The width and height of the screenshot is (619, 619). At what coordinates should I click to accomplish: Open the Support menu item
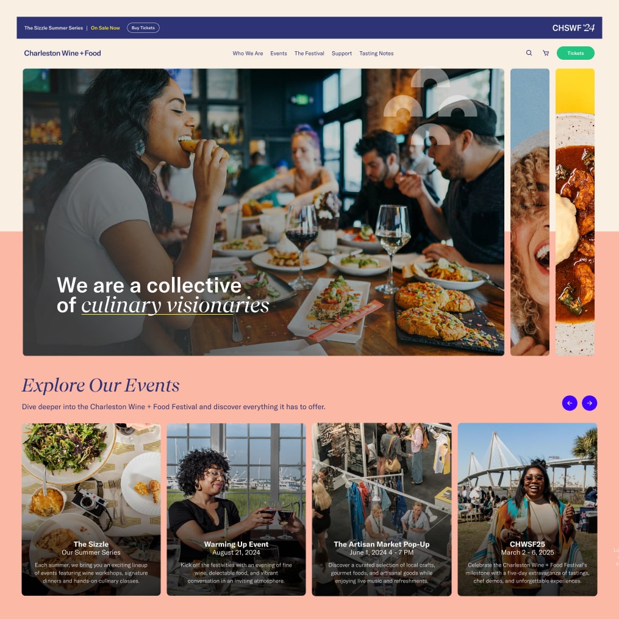tap(342, 53)
